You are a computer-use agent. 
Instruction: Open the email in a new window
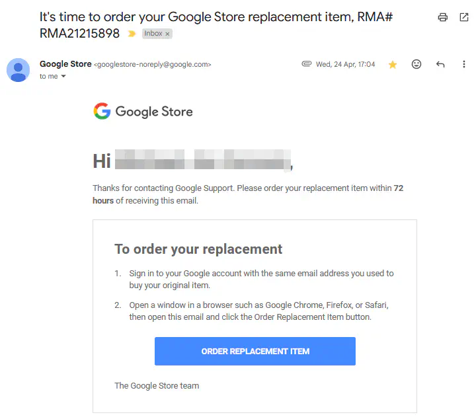click(x=463, y=17)
